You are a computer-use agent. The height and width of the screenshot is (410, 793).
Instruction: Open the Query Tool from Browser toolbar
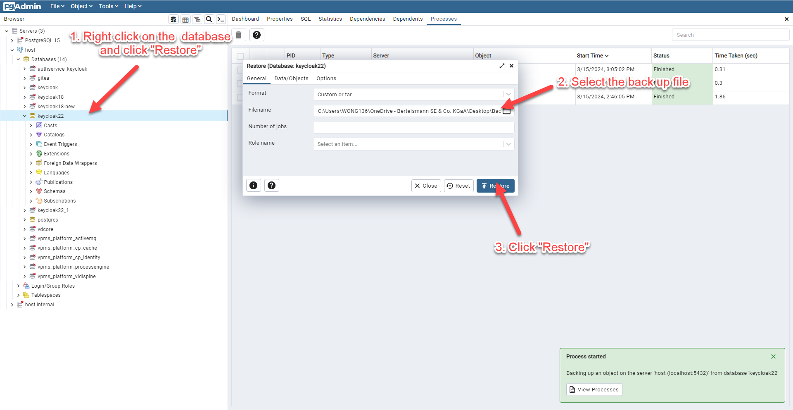pyautogui.click(x=173, y=19)
